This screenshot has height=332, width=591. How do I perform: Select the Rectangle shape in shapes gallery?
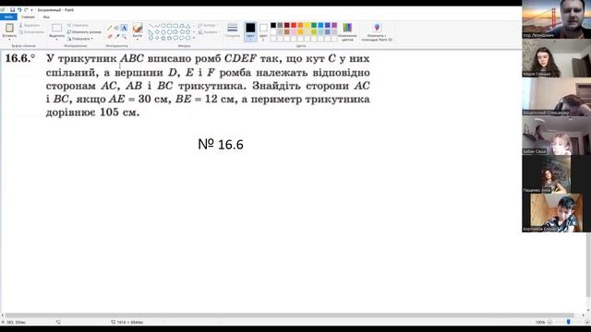pyautogui.click(x=169, y=26)
